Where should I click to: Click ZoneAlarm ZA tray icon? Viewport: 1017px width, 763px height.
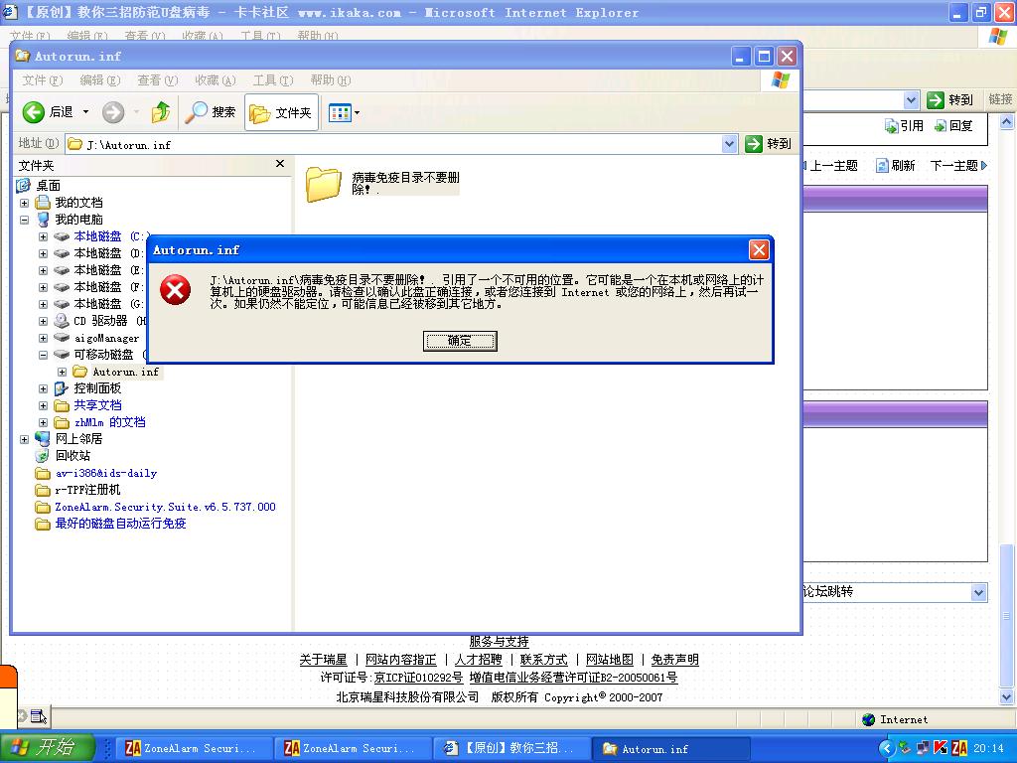(959, 748)
